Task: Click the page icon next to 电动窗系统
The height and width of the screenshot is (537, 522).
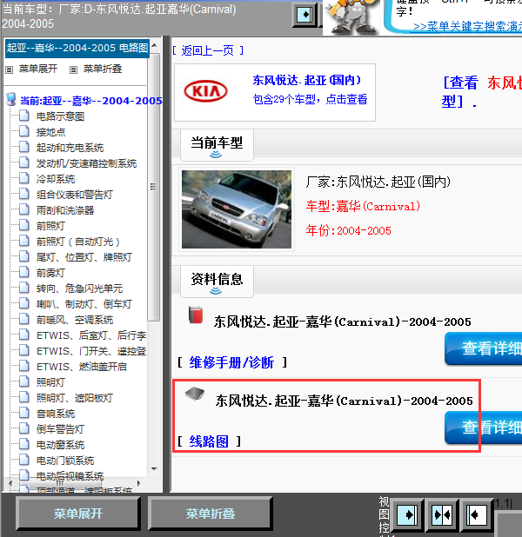Action: click(x=24, y=445)
